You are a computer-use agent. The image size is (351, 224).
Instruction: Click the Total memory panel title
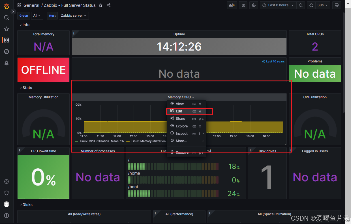pyautogui.click(x=43, y=34)
